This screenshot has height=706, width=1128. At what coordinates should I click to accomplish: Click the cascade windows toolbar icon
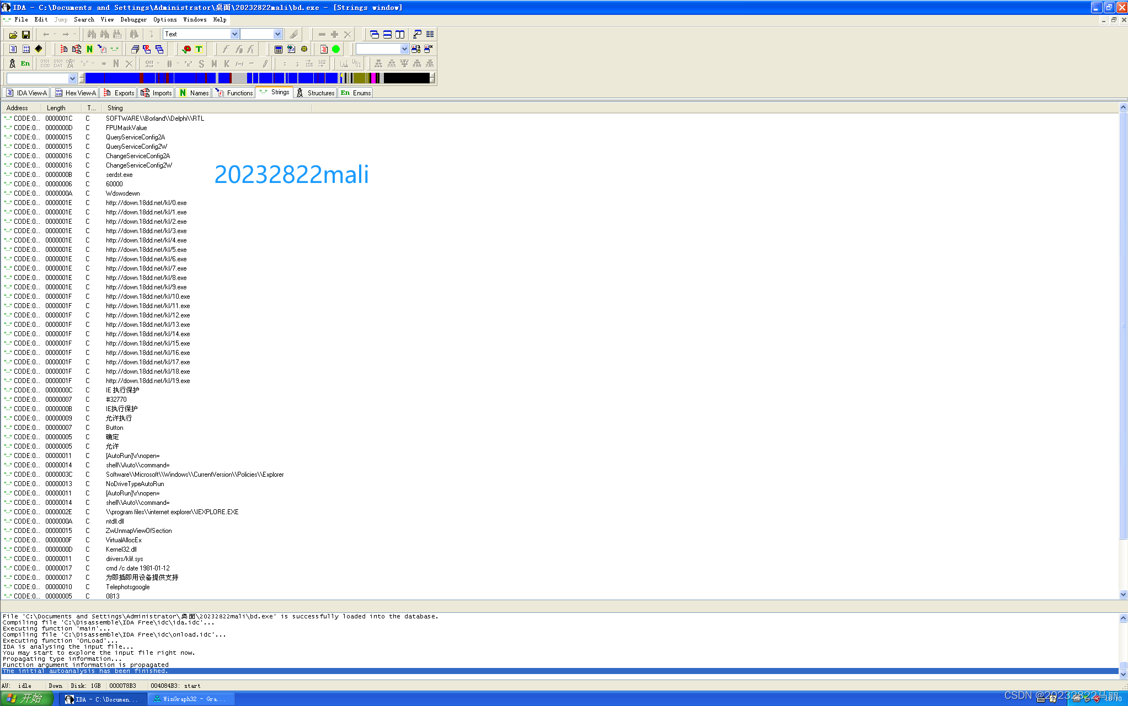coord(374,34)
